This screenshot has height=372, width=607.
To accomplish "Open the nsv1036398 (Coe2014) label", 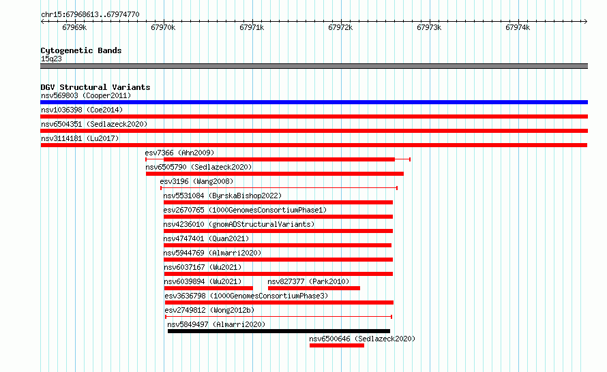I will point(82,110).
